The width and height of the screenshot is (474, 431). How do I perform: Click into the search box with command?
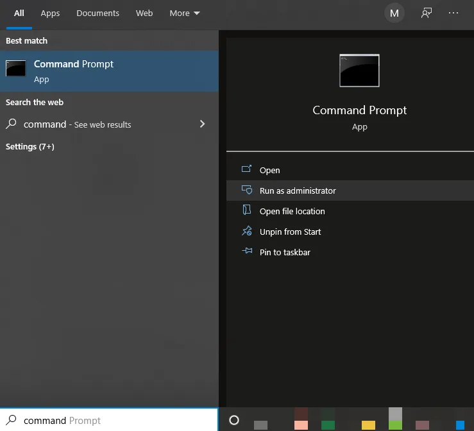[109, 420]
